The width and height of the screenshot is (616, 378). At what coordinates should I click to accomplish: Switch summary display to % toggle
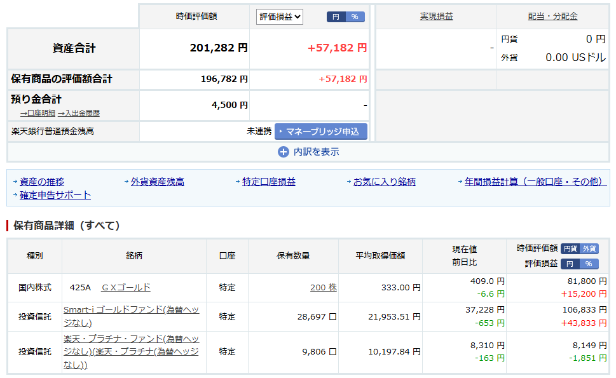pyautogui.click(x=355, y=17)
